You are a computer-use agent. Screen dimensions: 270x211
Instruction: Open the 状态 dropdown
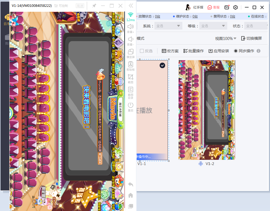pyautogui.click(x=256, y=26)
